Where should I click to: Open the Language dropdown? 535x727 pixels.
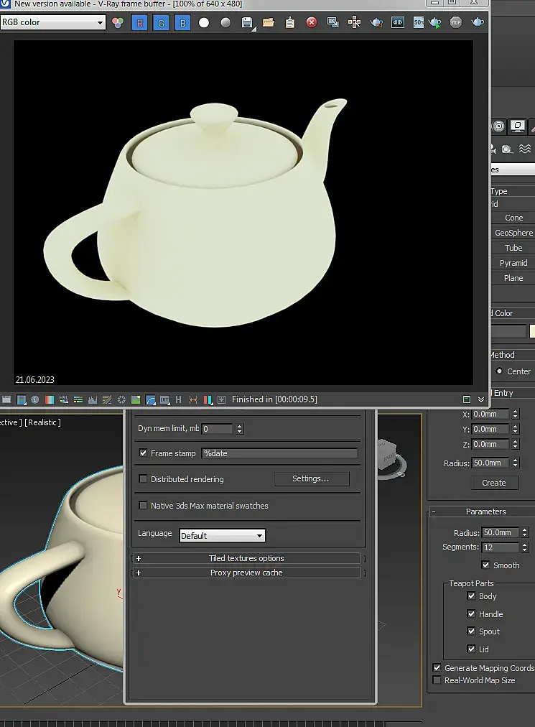222,536
